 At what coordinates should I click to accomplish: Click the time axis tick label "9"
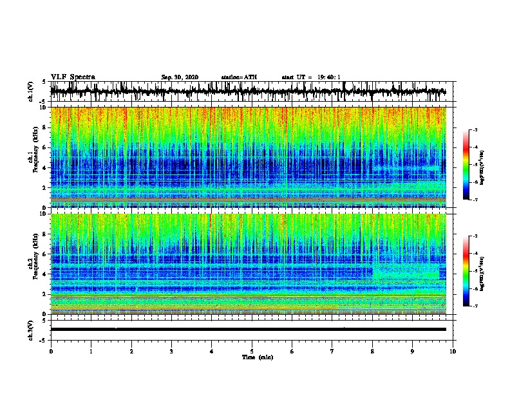pos(412,352)
